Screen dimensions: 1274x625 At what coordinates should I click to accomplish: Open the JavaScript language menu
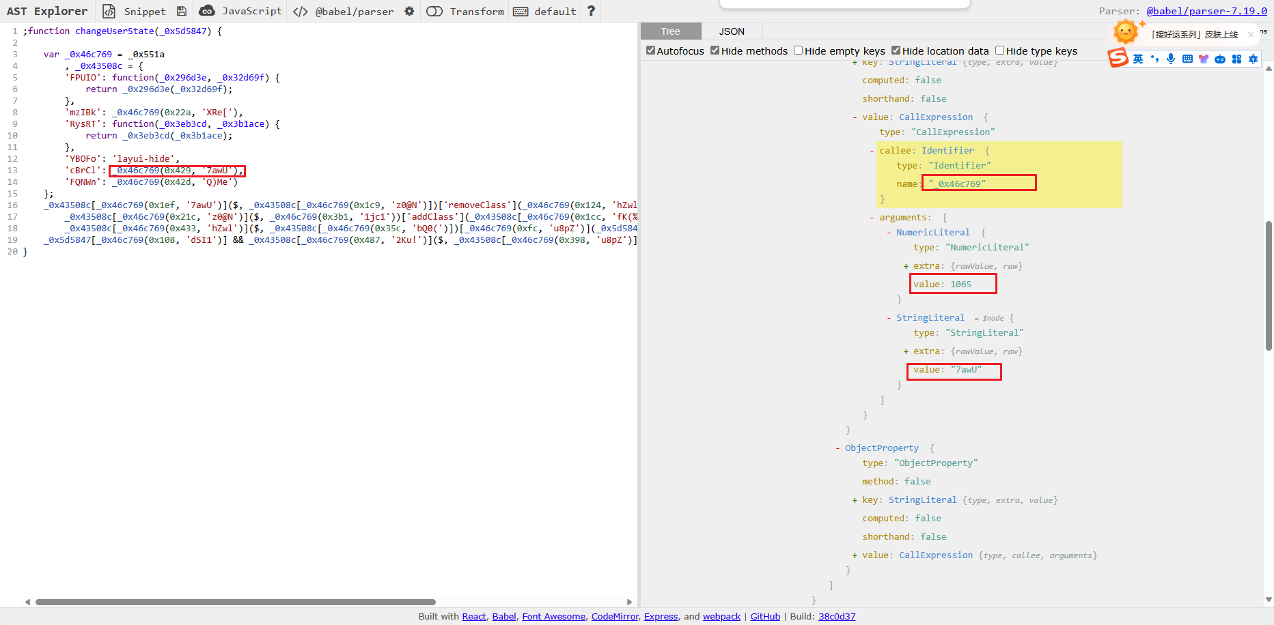pyautogui.click(x=240, y=11)
